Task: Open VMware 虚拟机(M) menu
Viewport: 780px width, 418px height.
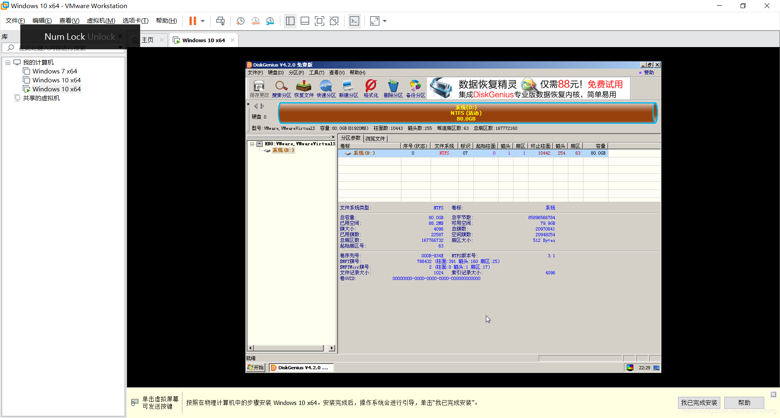Action: 101,21
